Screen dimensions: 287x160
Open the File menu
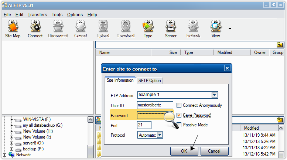(x=7, y=15)
